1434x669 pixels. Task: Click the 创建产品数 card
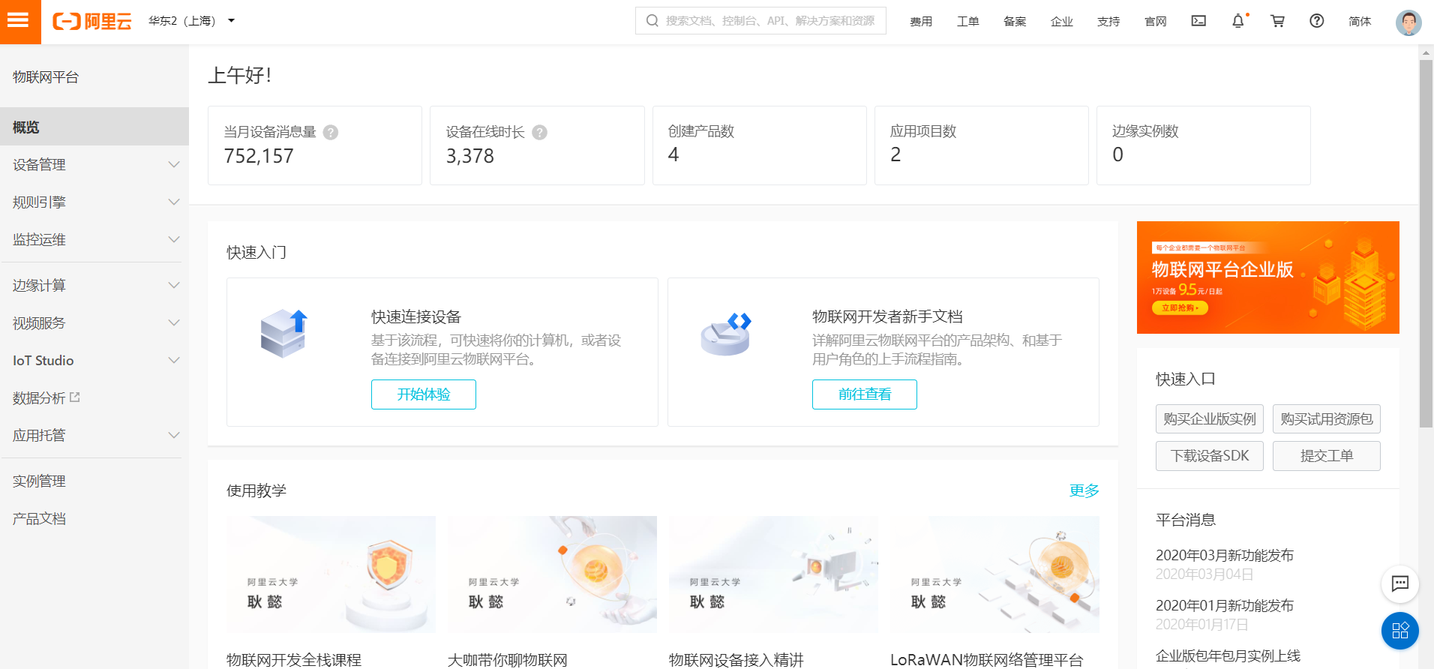pos(759,145)
